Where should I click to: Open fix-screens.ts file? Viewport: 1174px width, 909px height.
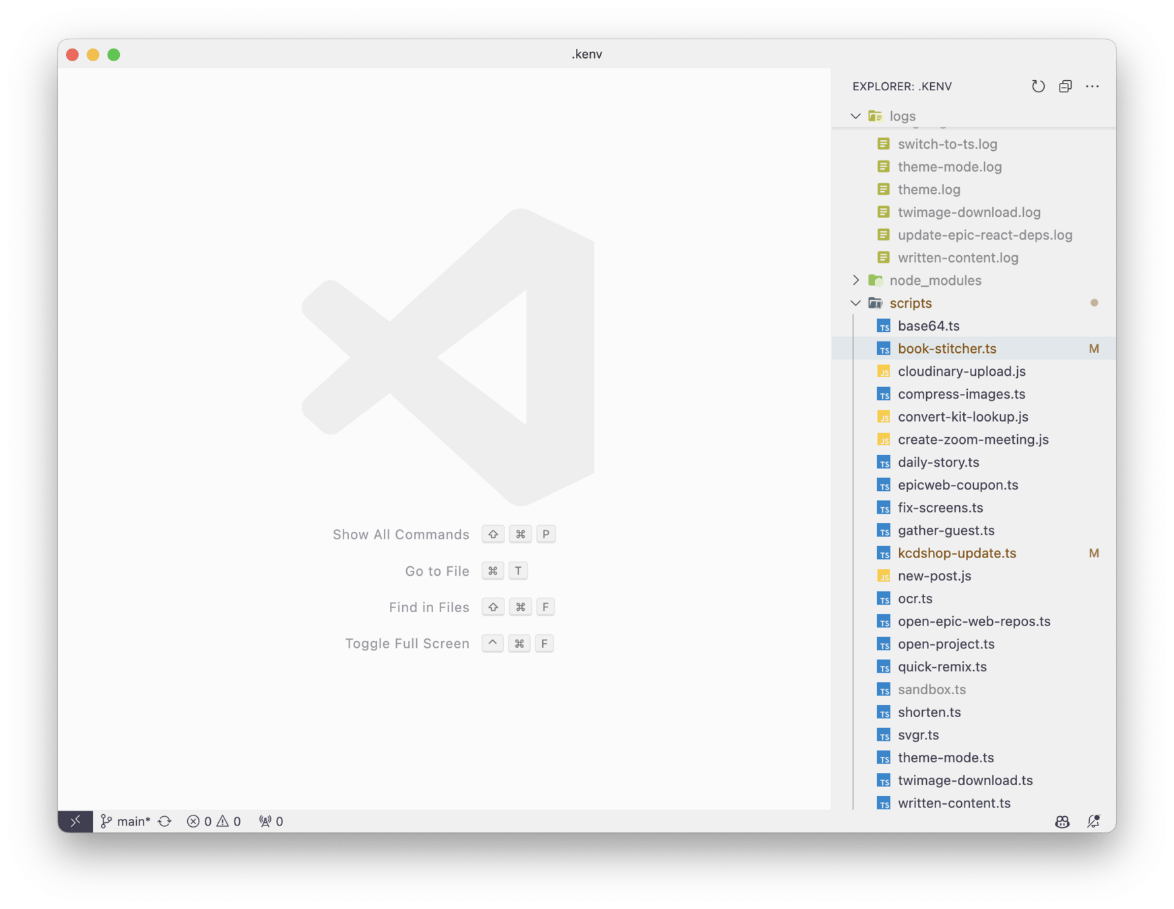[974, 508]
